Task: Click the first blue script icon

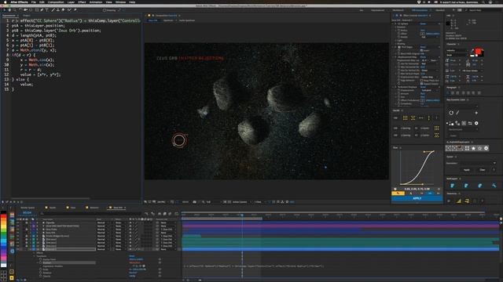Action: click(453, 186)
